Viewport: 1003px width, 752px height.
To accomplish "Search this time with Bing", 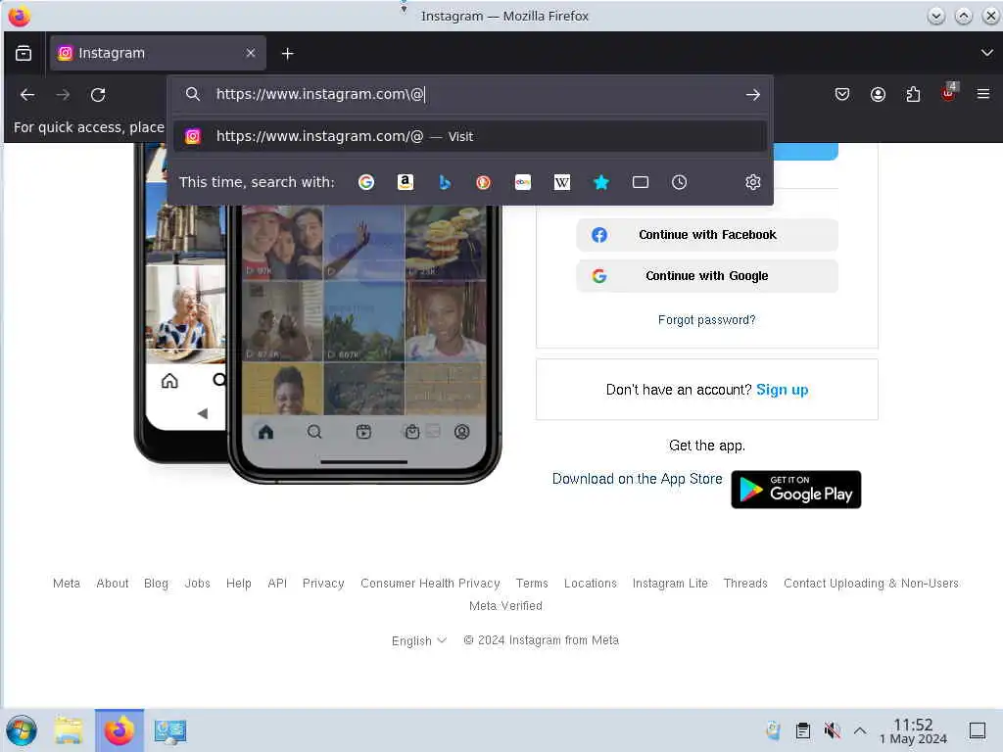I will pos(445,182).
